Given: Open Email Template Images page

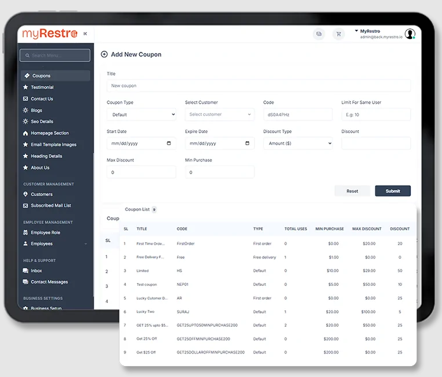Looking at the screenshot, I should coord(54,145).
